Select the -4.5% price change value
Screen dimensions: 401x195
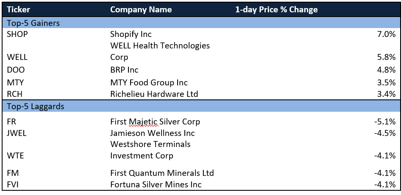pos(385,133)
